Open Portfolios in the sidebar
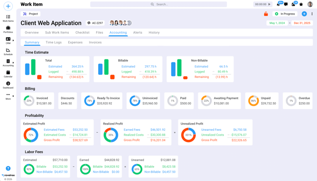Image resolution: width=317 pixels, height=181 pixels. click(8, 29)
